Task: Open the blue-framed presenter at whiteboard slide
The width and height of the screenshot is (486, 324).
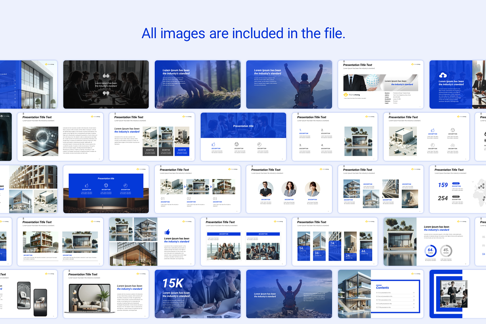Action: (458, 294)
